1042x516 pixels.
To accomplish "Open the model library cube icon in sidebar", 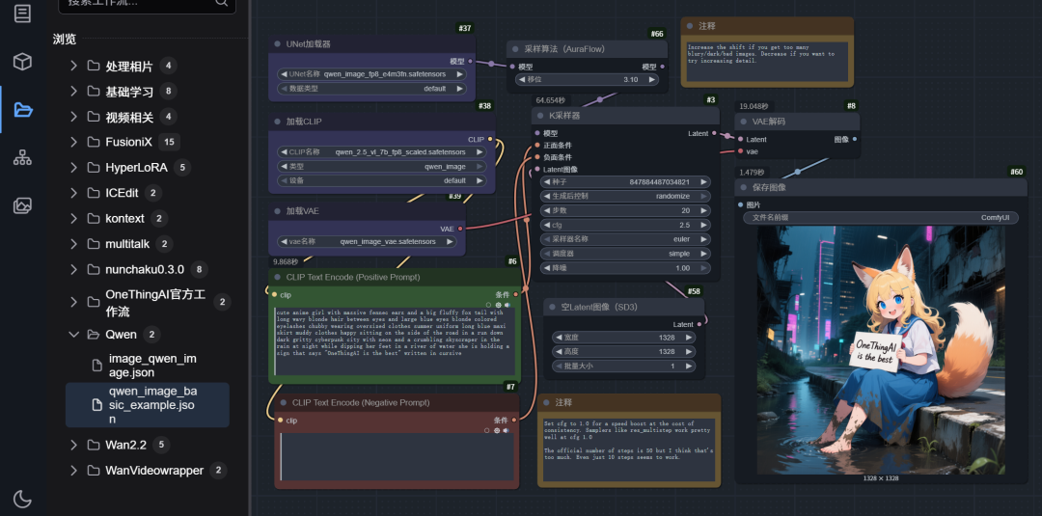I will [22, 62].
